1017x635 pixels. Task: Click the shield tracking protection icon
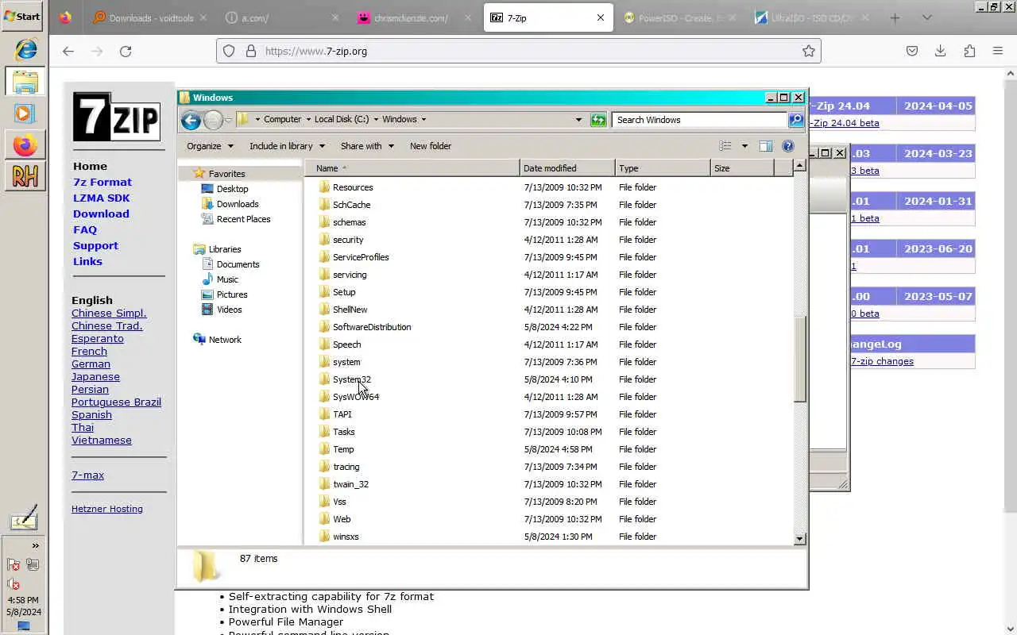point(229,51)
